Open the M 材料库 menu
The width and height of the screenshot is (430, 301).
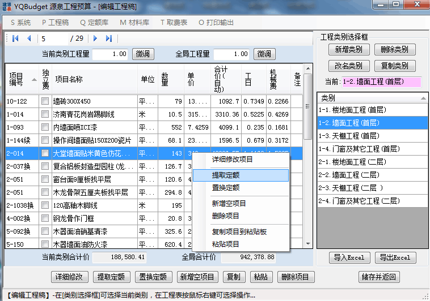click(134, 23)
